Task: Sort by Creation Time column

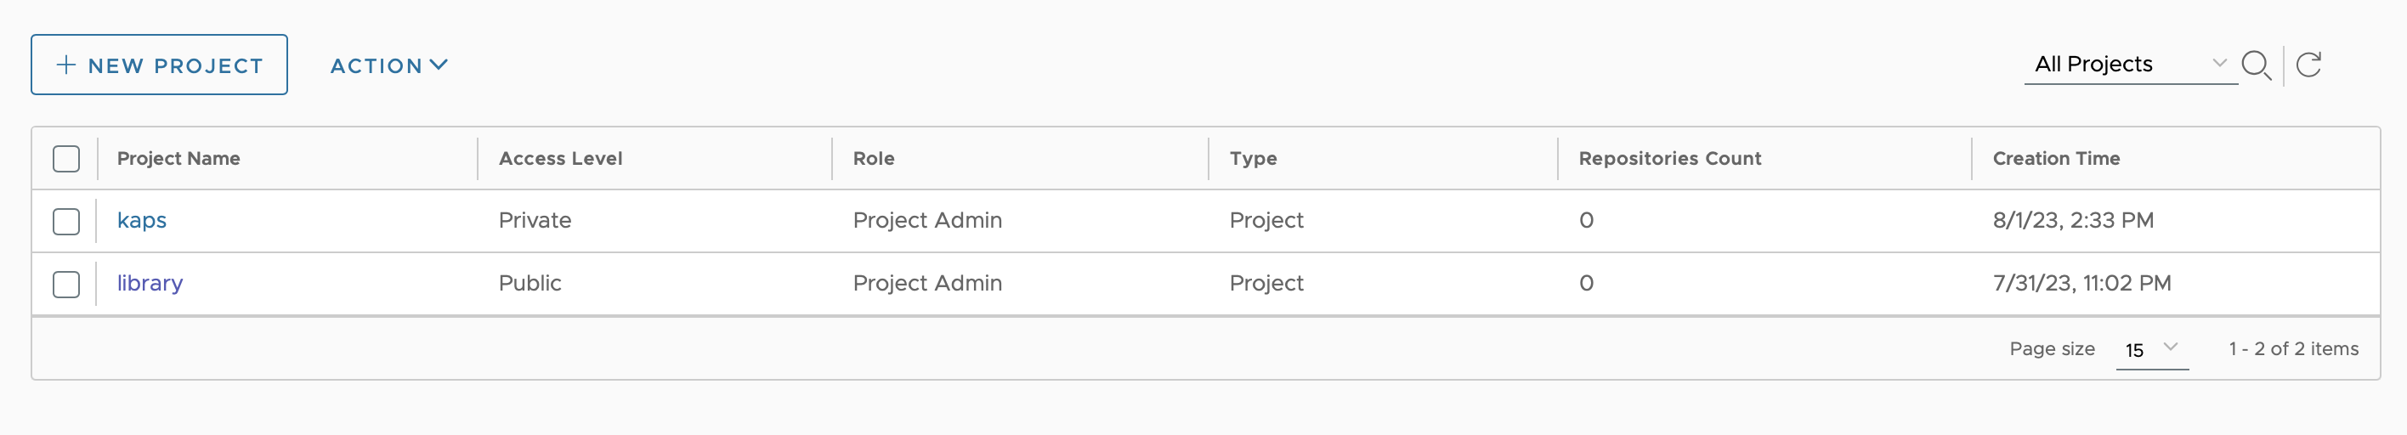Action: (x=2056, y=159)
